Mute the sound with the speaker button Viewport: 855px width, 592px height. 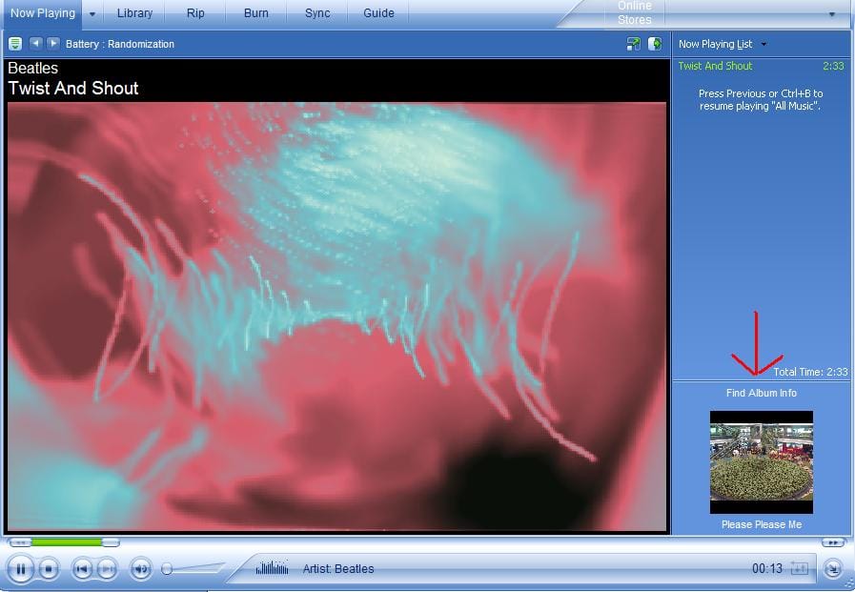coord(141,570)
